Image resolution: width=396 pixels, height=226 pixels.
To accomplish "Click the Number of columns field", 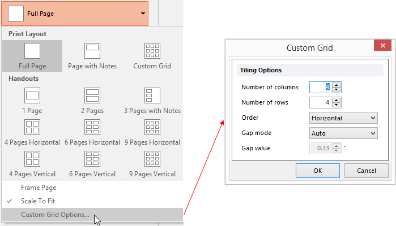I will tap(320, 87).
